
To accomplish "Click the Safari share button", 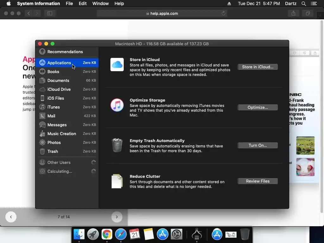I will [x=293, y=13].
